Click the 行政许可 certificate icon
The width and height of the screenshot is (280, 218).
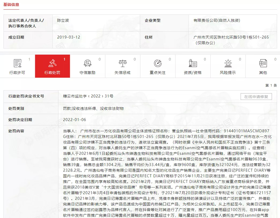pos(17,63)
